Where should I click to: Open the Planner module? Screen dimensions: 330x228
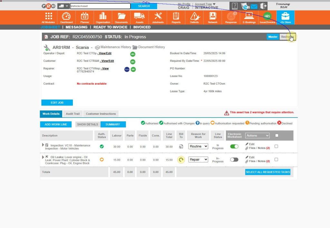coord(84,17)
